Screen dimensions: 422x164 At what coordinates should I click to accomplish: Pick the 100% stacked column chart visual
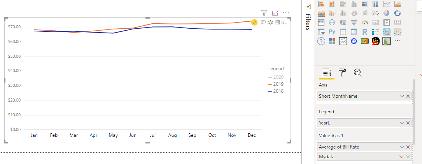click(x=376, y=4)
